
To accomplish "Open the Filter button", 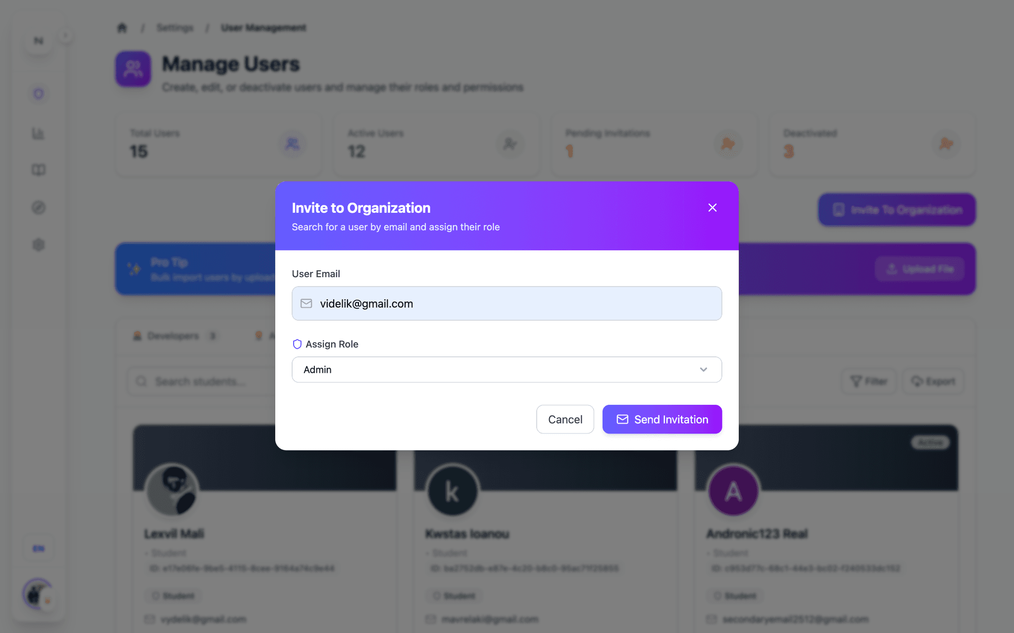I will [x=869, y=381].
